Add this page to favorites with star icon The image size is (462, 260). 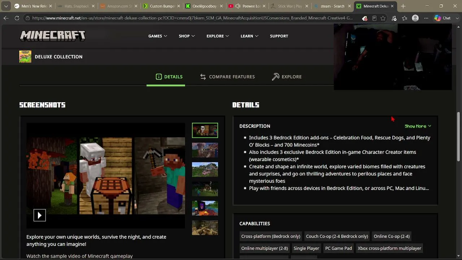[x=383, y=18]
